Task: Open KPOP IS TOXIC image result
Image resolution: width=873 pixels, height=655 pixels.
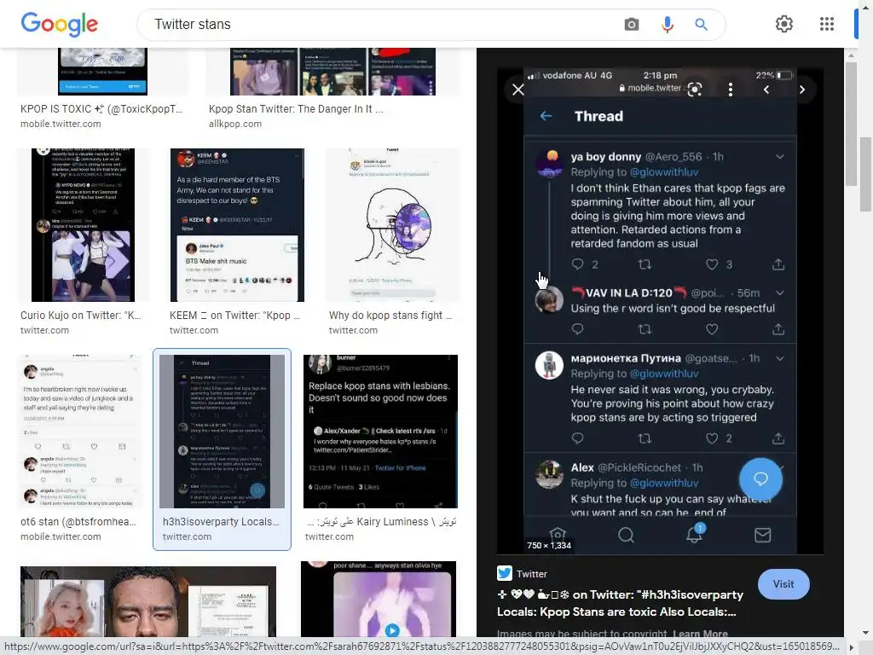Action: click(x=102, y=72)
